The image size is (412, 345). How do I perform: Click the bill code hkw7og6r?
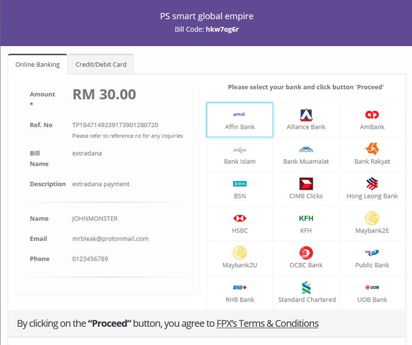coord(222,29)
